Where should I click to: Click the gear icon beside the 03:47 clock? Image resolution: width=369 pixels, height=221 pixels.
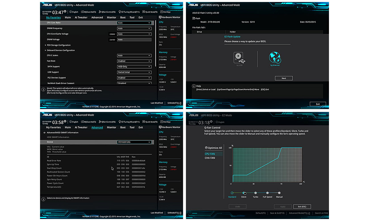(x=65, y=11)
